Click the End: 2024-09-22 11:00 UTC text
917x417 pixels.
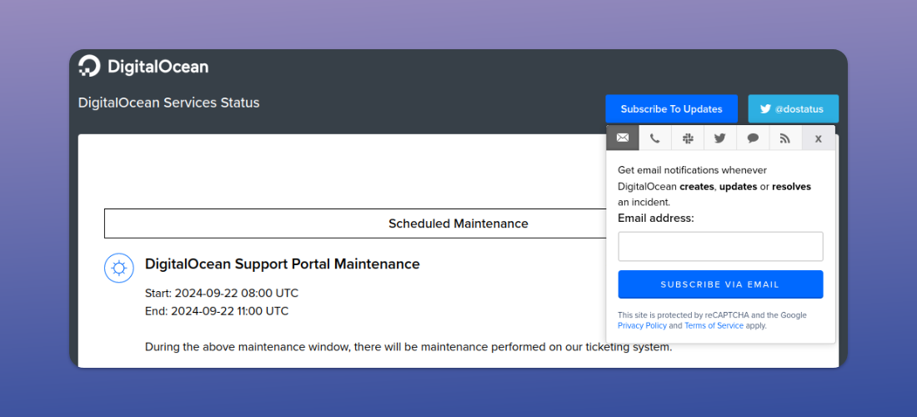pos(217,311)
